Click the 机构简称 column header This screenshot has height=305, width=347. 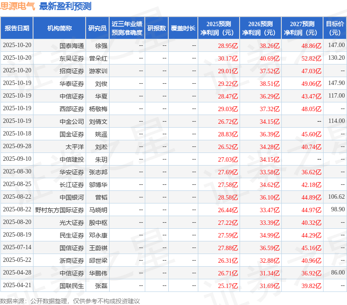[59, 28]
